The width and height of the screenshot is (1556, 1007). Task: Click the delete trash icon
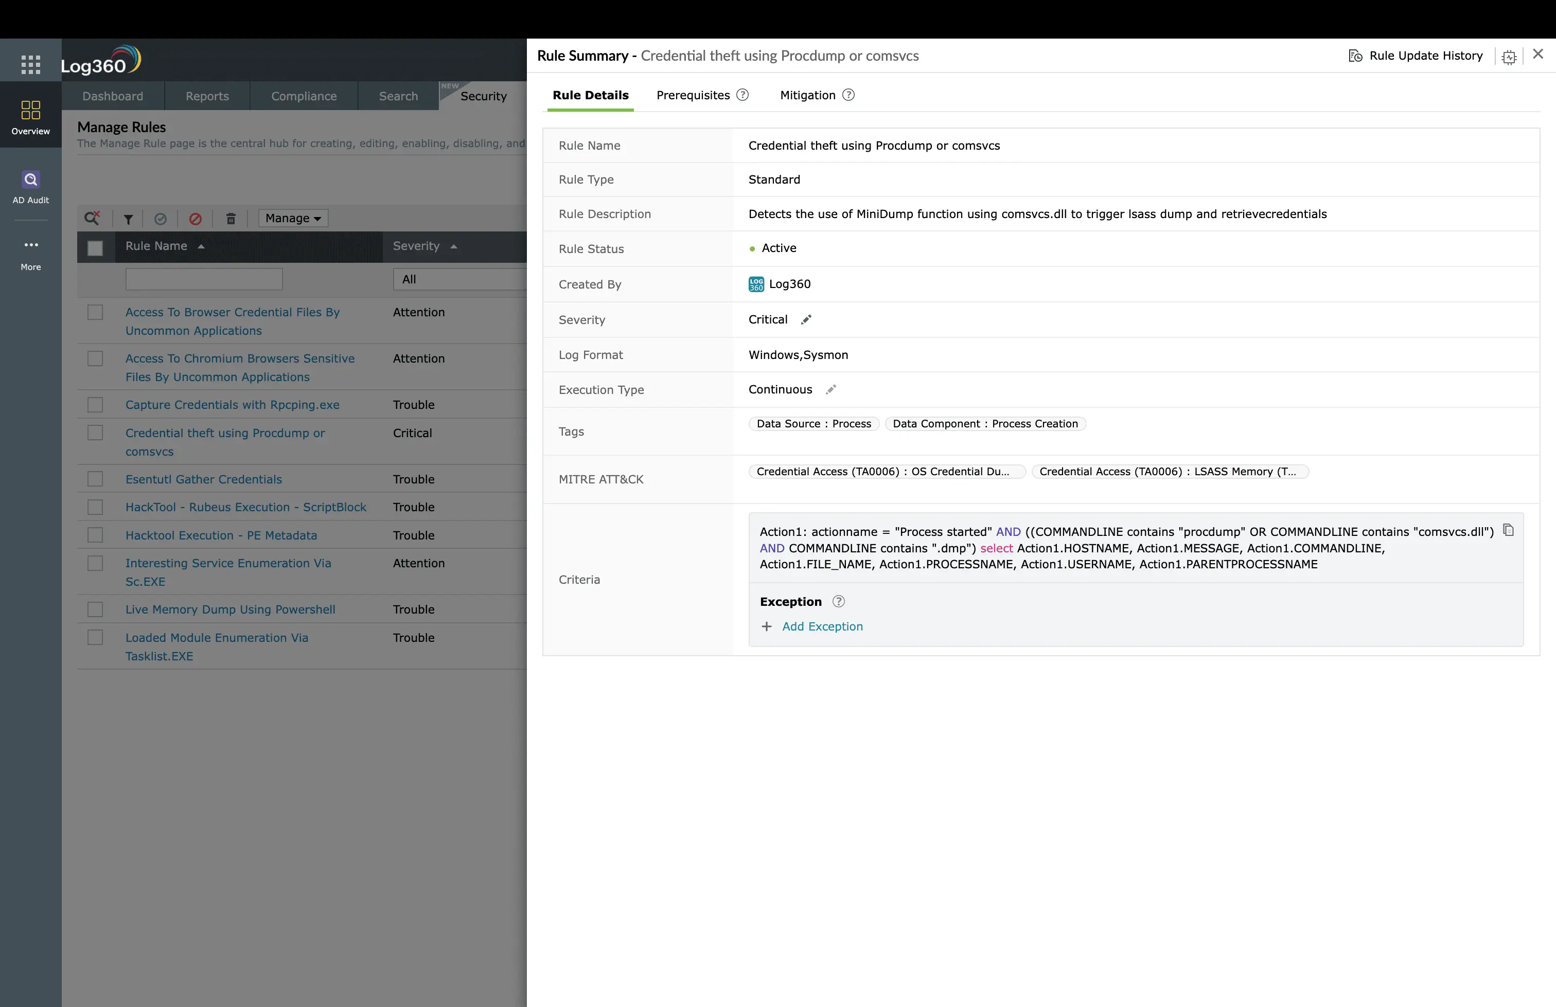pos(231,219)
